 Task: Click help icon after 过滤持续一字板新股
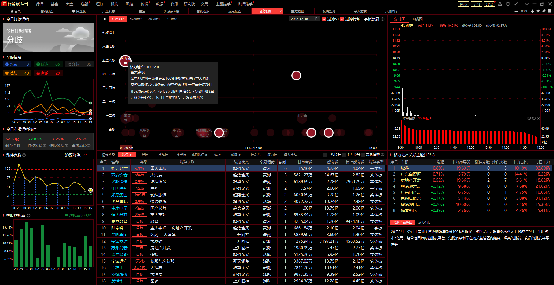383,19
